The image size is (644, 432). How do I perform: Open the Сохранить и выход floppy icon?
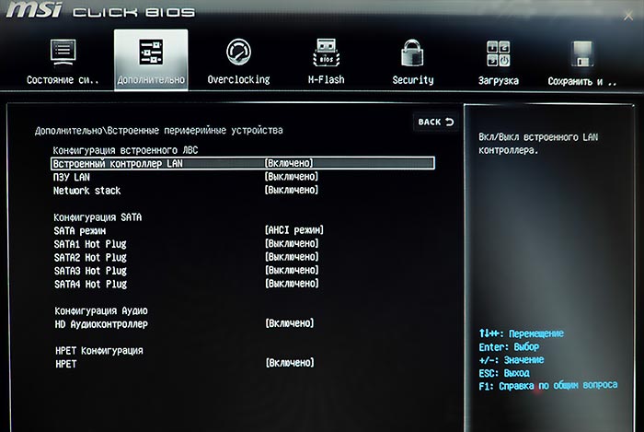pyautogui.click(x=582, y=54)
